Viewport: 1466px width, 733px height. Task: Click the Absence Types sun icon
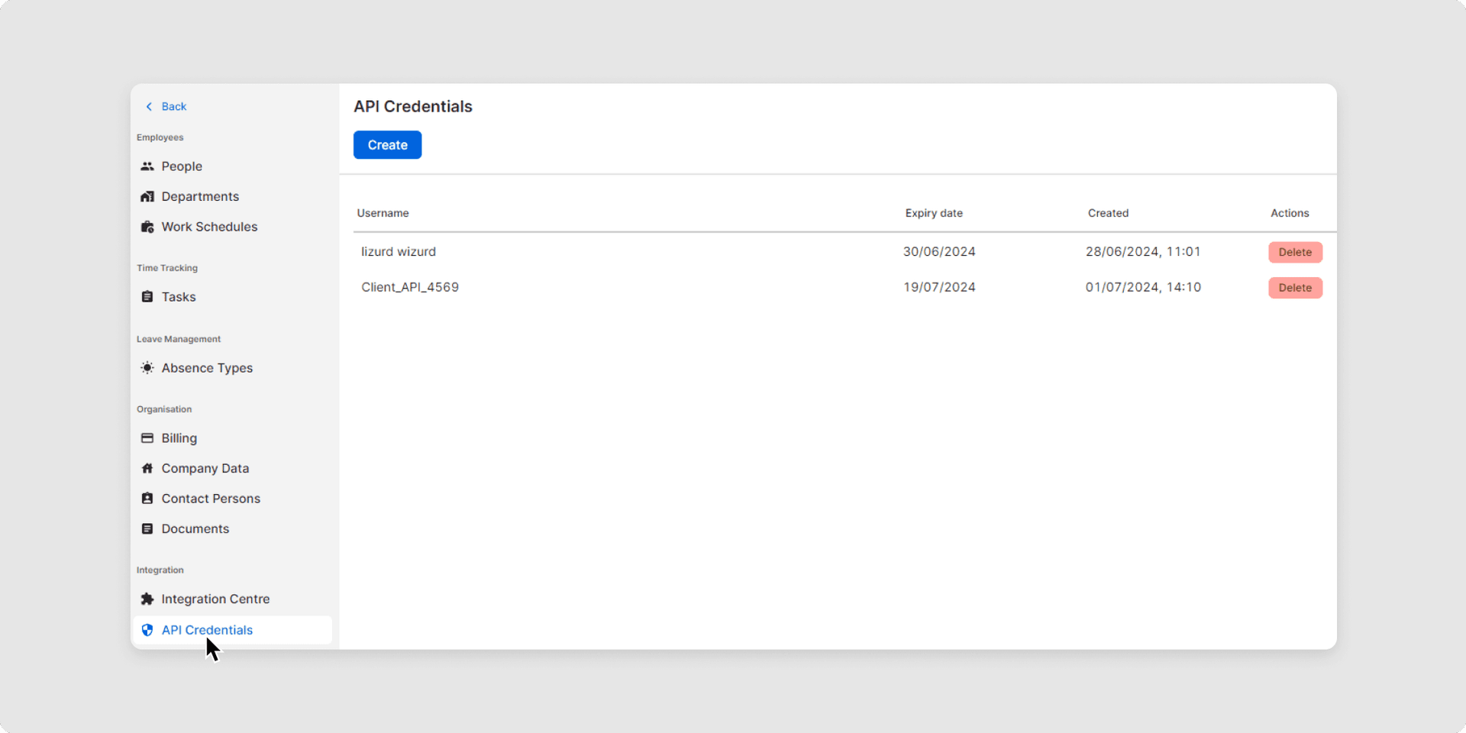click(x=147, y=367)
